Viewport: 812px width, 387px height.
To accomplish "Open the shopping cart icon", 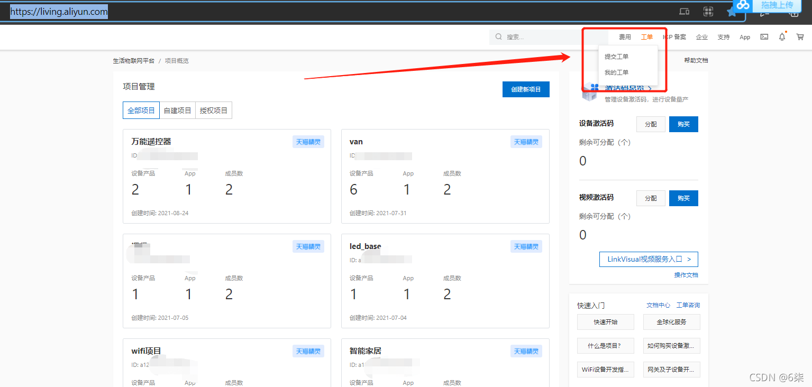I will (800, 37).
